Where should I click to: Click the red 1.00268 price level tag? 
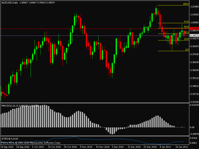(194, 29)
